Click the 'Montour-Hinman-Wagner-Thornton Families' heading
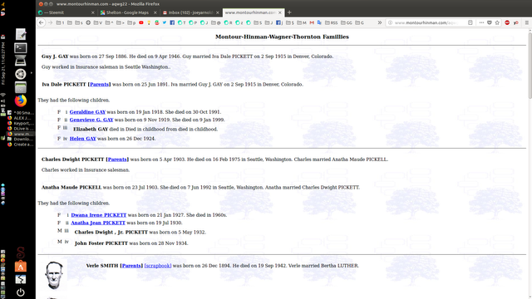This screenshot has height=299, width=532. [x=282, y=37]
